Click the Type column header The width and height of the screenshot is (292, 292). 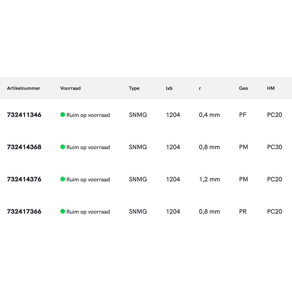click(134, 88)
